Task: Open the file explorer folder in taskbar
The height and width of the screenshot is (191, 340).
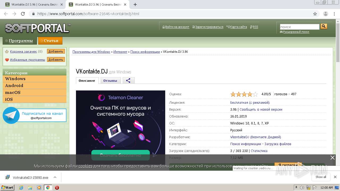Action: point(30,188)
